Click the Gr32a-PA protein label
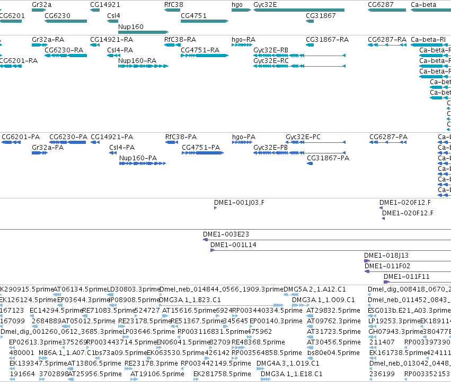This screenshot has height=382, width=451. [48, 147]
